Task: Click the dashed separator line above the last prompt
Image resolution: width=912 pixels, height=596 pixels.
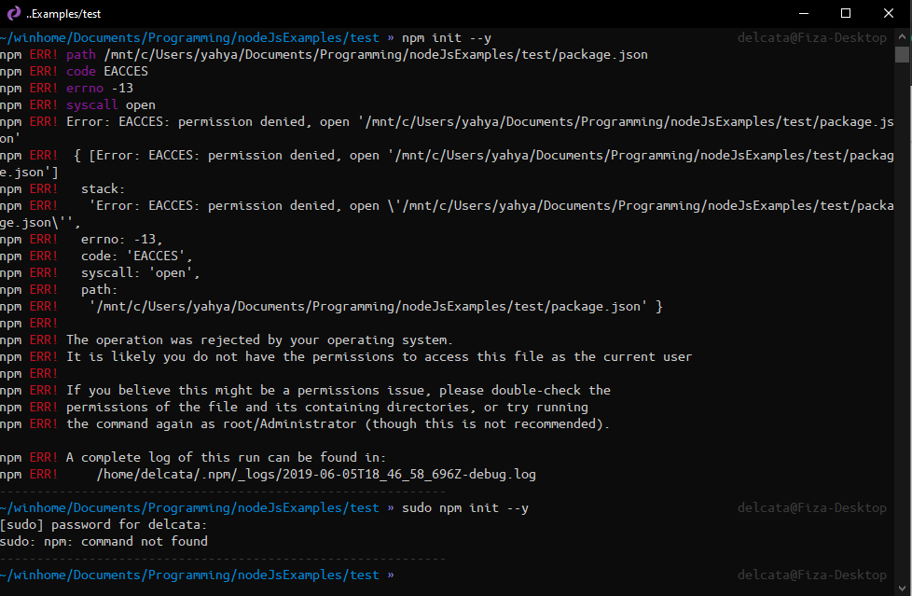Action: 224,558
